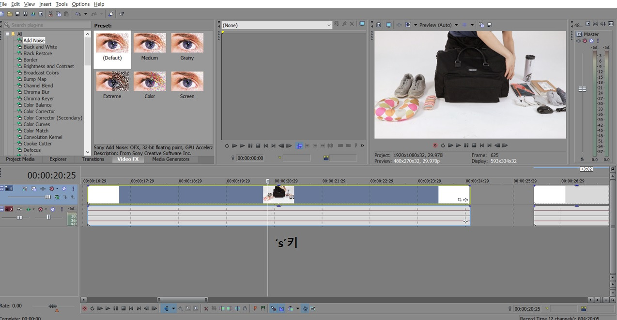The image size is (617, 320).
Task: Click the timeline horizontal scrollbar thumb
Action: point(182,300)
